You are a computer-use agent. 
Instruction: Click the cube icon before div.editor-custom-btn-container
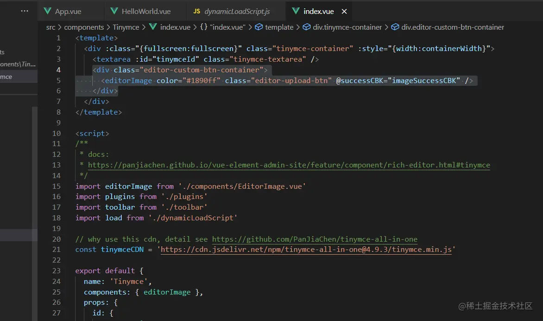click(395, 27)
